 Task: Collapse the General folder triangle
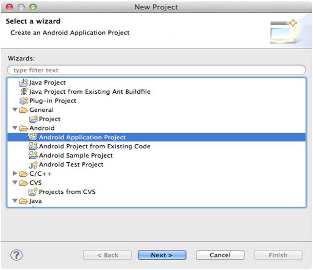click(15, 110)
